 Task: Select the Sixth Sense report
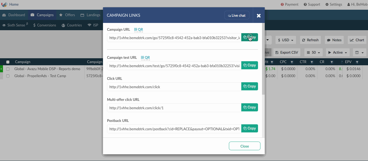15,25
